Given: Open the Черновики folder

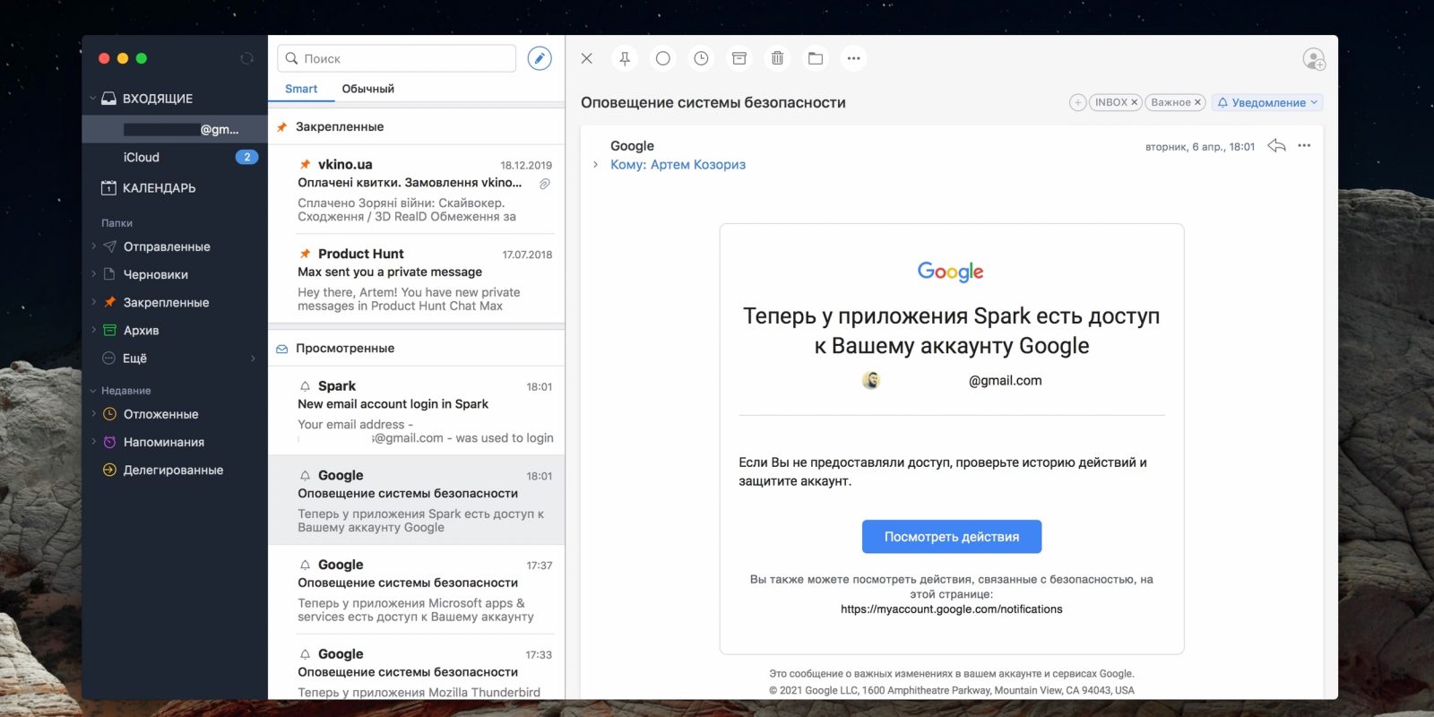Looking at the screenshot, I should tap(156, 274).
